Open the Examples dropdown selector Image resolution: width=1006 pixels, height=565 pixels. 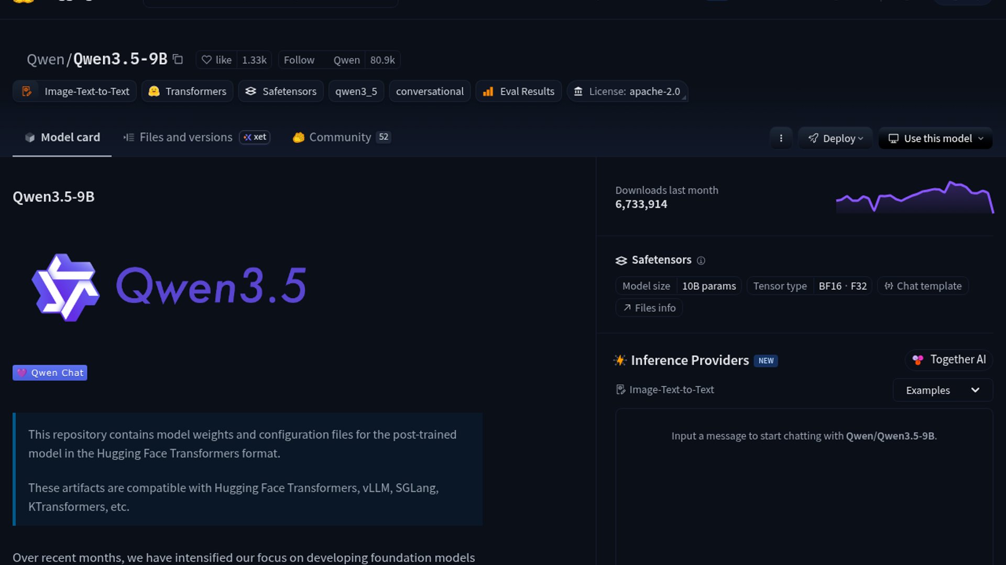(942, 390)
